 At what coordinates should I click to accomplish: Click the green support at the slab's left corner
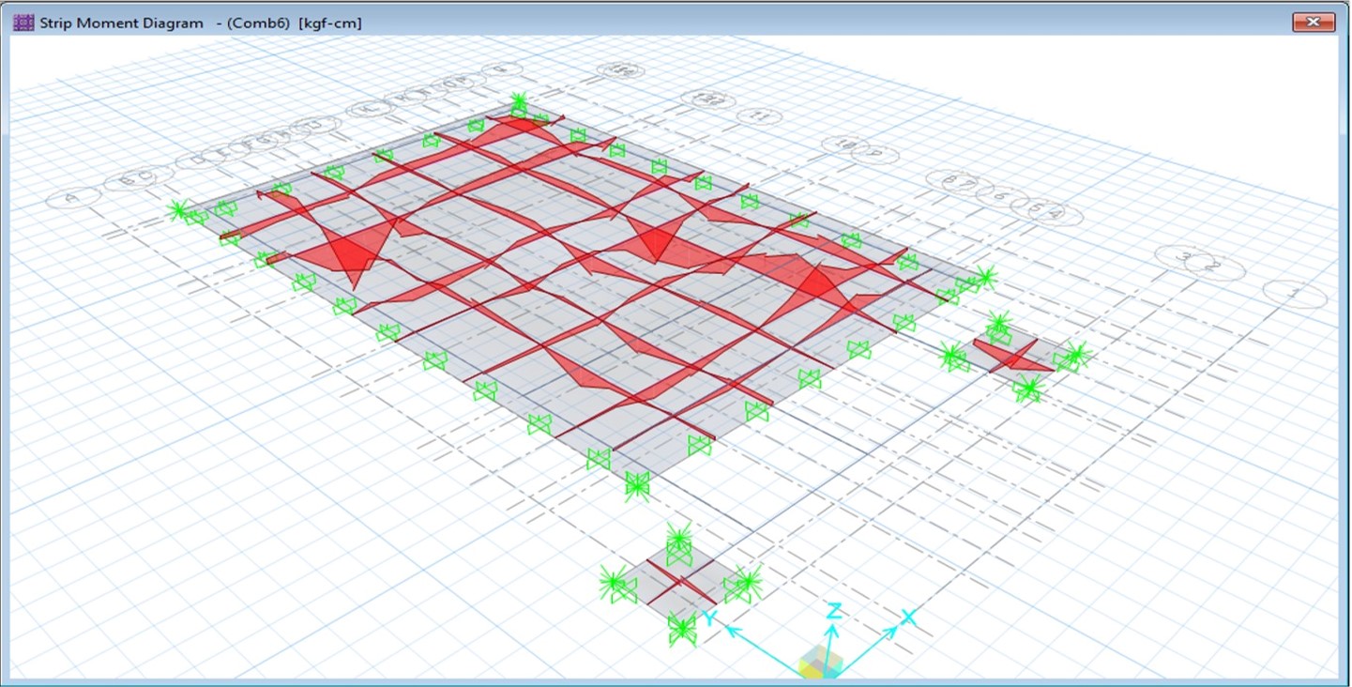click(x=178, y=211)
